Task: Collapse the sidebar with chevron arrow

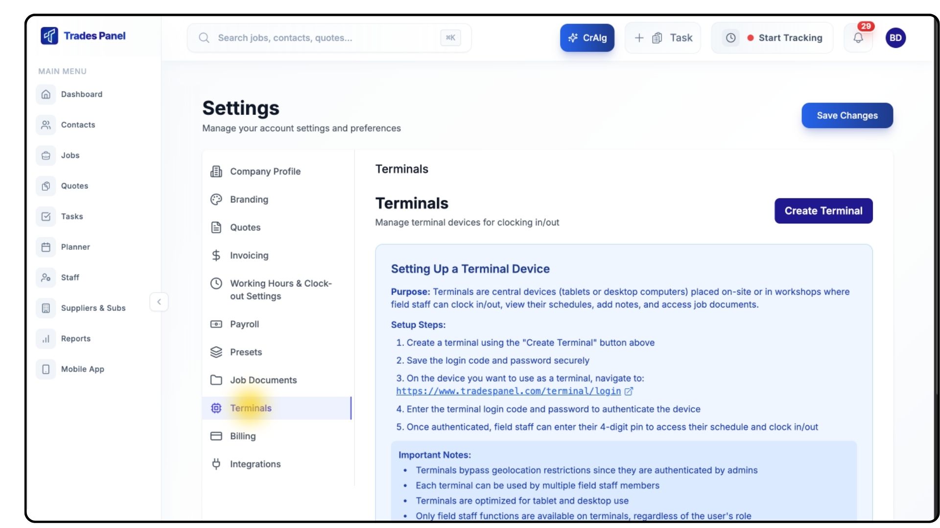Action: [159, 302]
